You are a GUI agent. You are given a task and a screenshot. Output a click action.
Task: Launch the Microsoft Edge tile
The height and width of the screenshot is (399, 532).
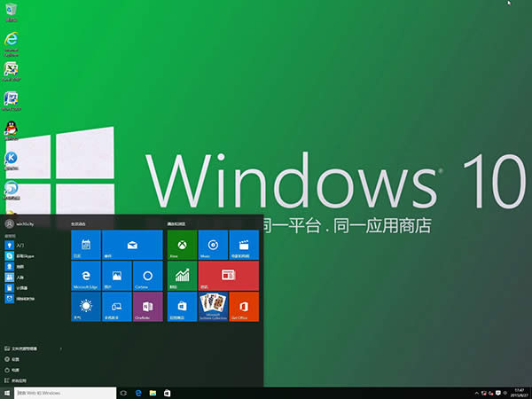tap(85, 275)
